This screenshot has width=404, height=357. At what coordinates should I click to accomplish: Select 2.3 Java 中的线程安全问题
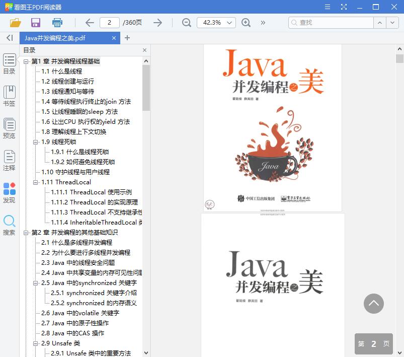coord(78,263)
